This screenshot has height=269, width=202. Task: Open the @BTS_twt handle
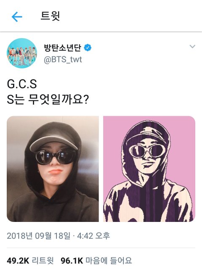63,60
